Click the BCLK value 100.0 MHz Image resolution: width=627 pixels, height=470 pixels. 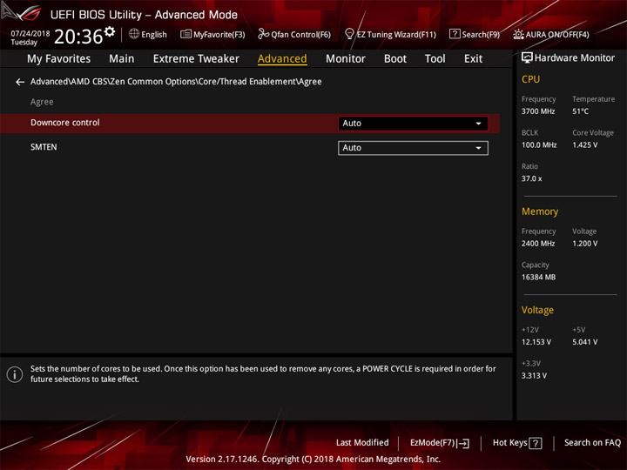coord(539,145)
